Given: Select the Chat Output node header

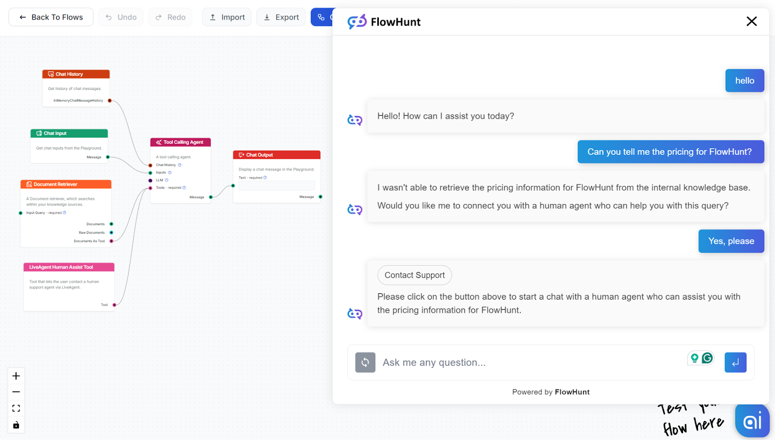Looking at the screenshot, I should tap(277, 155).
